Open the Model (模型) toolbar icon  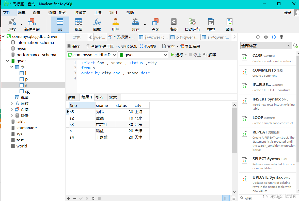click(211, 25)
